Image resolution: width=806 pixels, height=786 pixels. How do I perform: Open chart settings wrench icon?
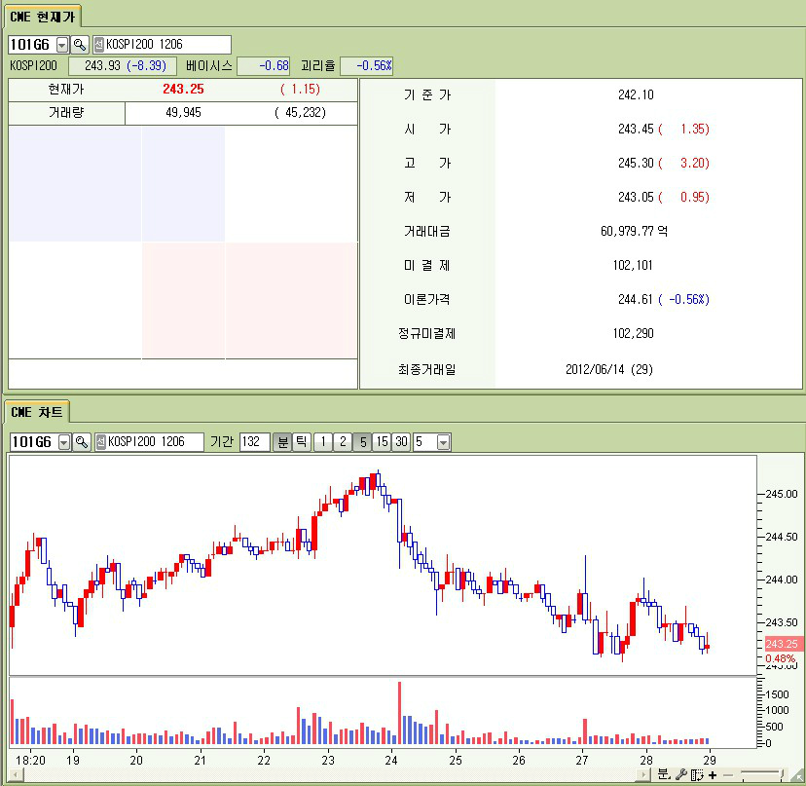point(681,774)
